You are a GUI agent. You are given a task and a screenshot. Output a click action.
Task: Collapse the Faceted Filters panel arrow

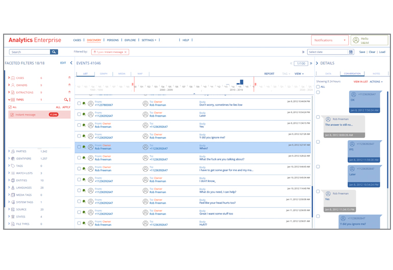point(71,63)
